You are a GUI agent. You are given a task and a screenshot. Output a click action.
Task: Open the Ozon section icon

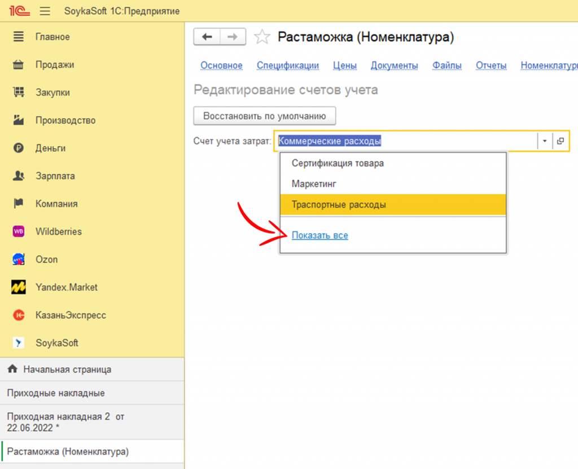click(x=19, y=260)
